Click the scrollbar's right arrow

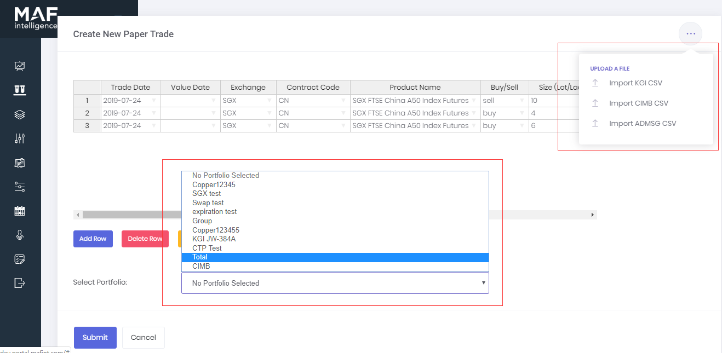click(592, 215)
